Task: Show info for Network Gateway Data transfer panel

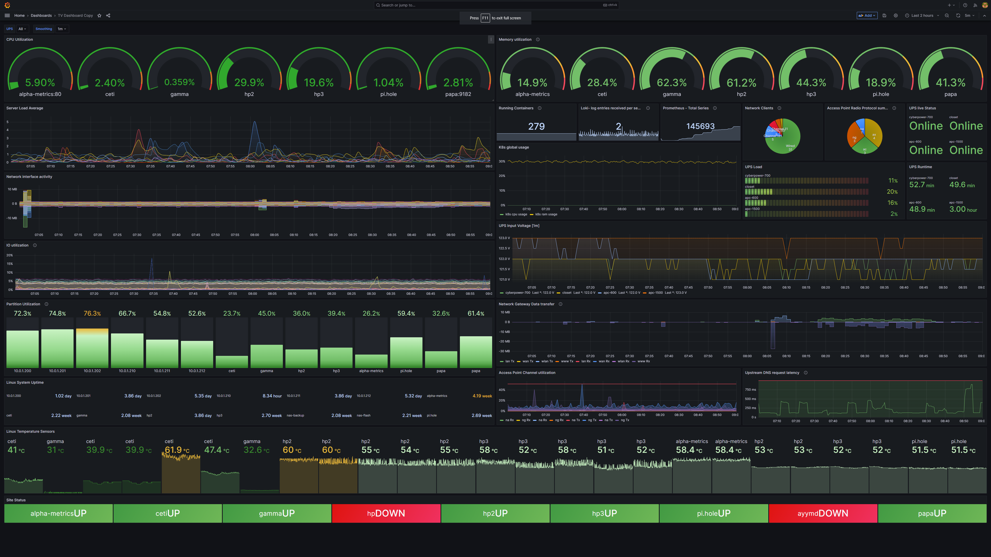Action: 561,304
